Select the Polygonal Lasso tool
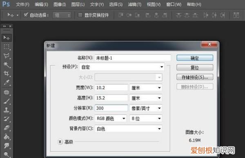 (7, 56)
